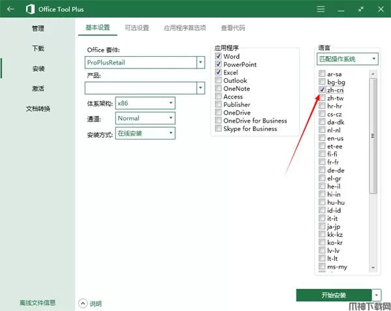Click the compact window arrows icon
391x311 pixels.
(343, 10)
